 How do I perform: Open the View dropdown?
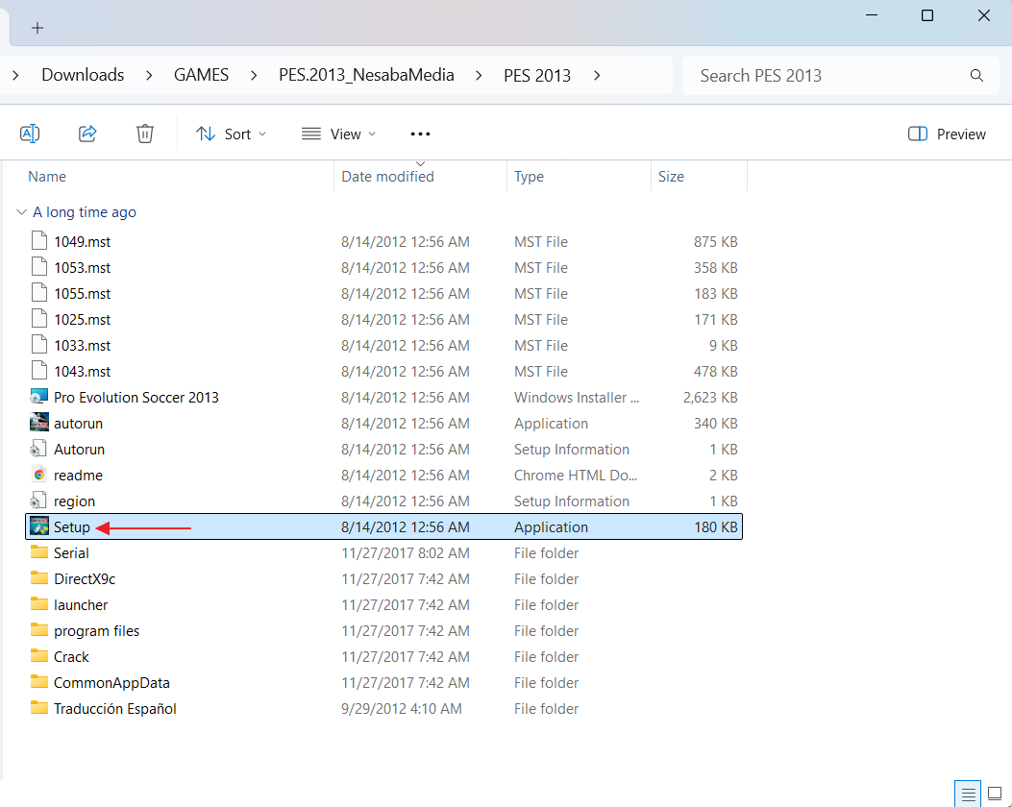339,134
